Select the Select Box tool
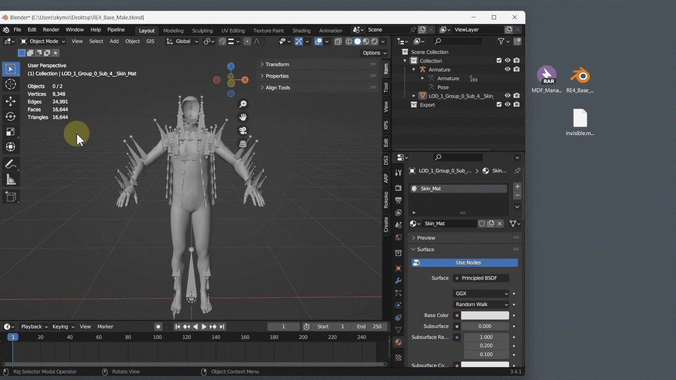The image size is (676, 380). click(x=11, y=69)
